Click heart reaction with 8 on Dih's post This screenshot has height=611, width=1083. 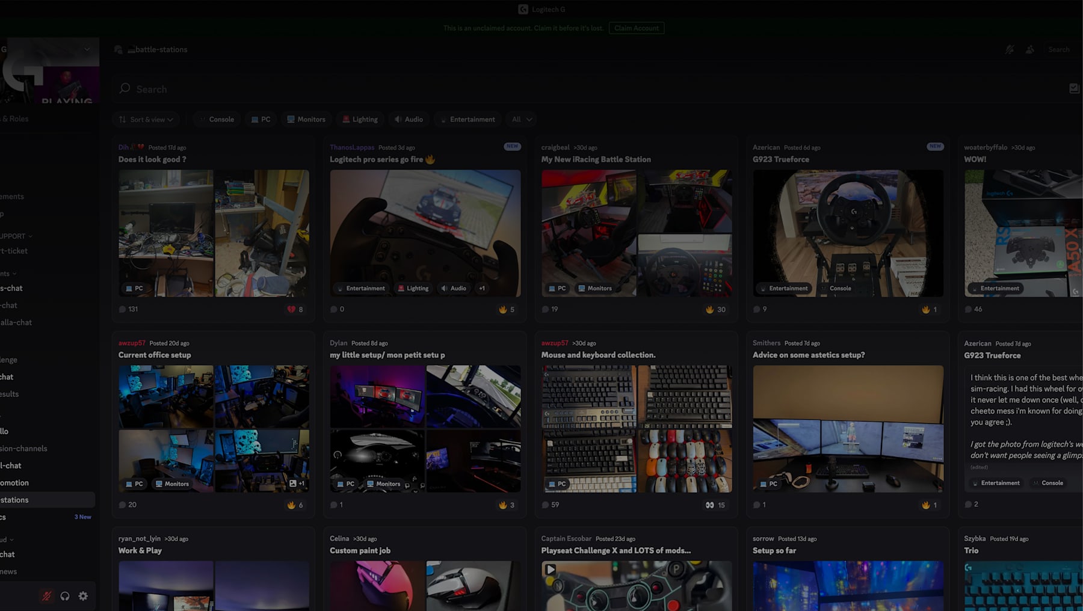pyautogui.click(x=295, y=309)
